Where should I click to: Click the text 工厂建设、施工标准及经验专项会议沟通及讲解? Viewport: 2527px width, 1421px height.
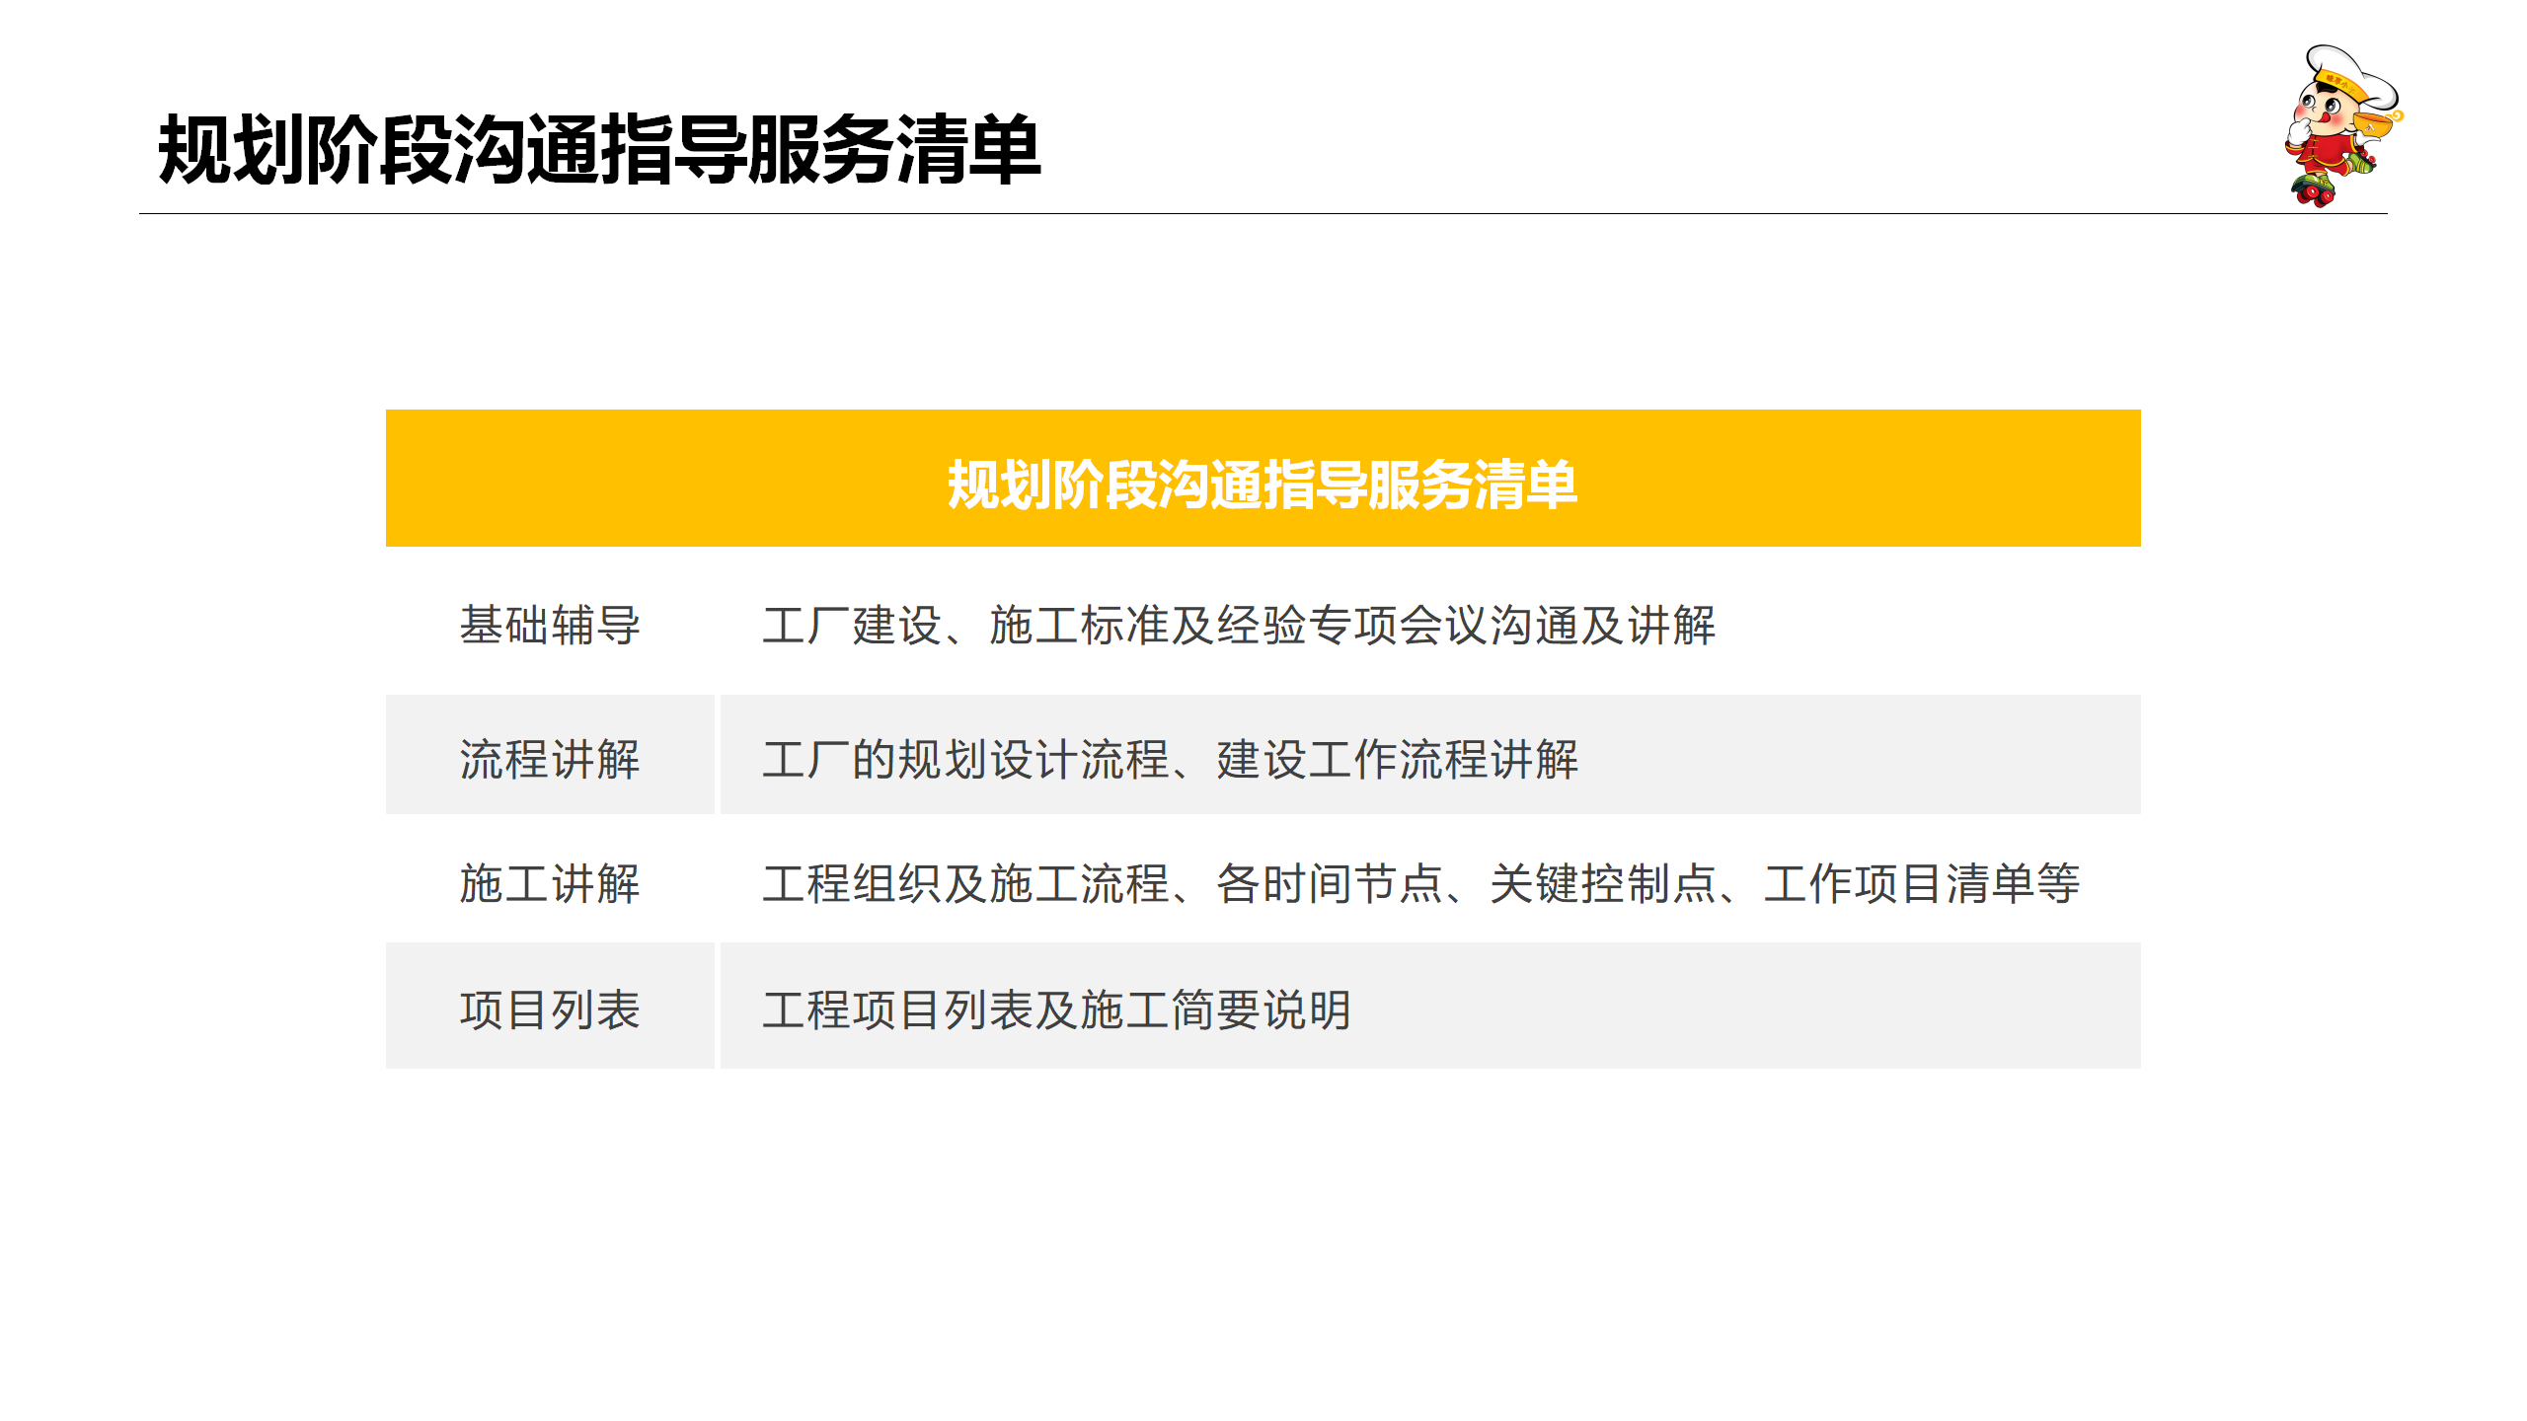[1239, 626]
